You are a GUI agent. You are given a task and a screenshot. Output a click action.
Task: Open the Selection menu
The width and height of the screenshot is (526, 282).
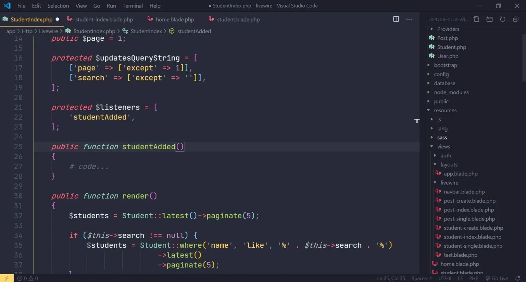(x=58, y=6)
